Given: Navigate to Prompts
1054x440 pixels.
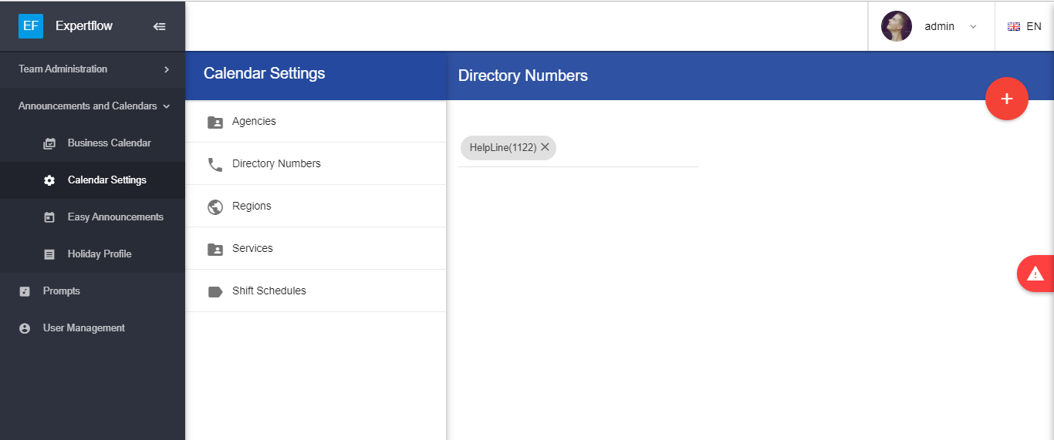Looking at the screenshot, I should pyautogui.click(x=62, y=291).
